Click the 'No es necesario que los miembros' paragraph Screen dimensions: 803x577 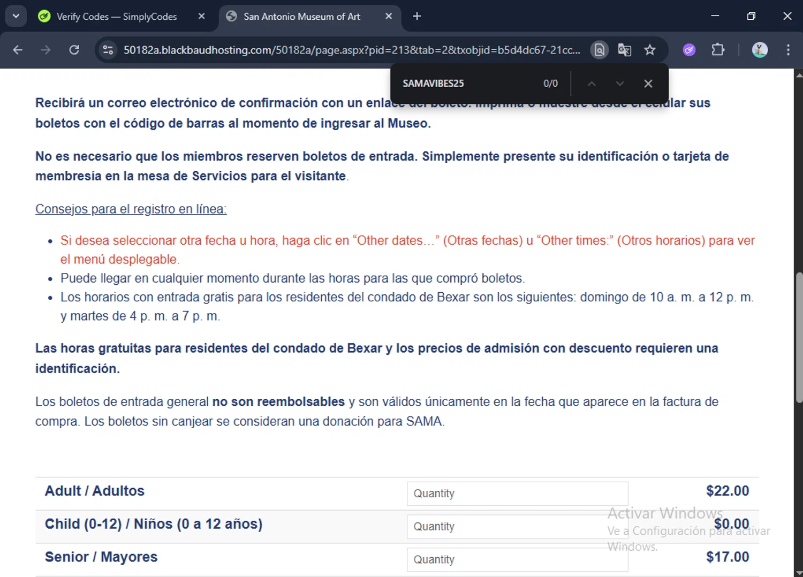click(x=382, y=166)
